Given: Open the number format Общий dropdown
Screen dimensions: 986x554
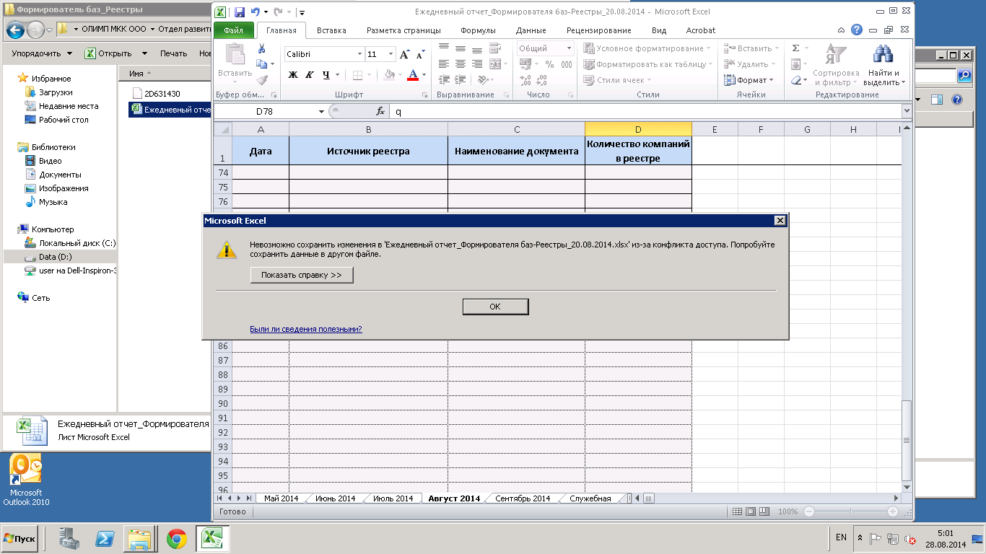Looking at the screenshot, I should (569, 48).
